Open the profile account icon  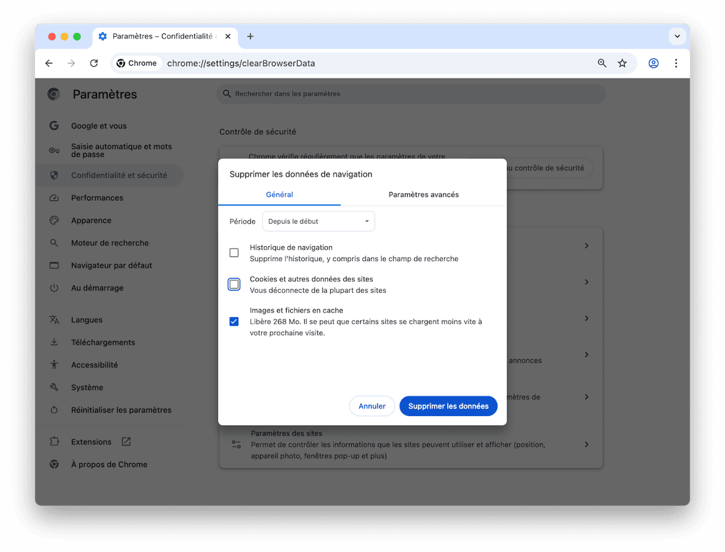pyautogui.click(x=653, y=63)
